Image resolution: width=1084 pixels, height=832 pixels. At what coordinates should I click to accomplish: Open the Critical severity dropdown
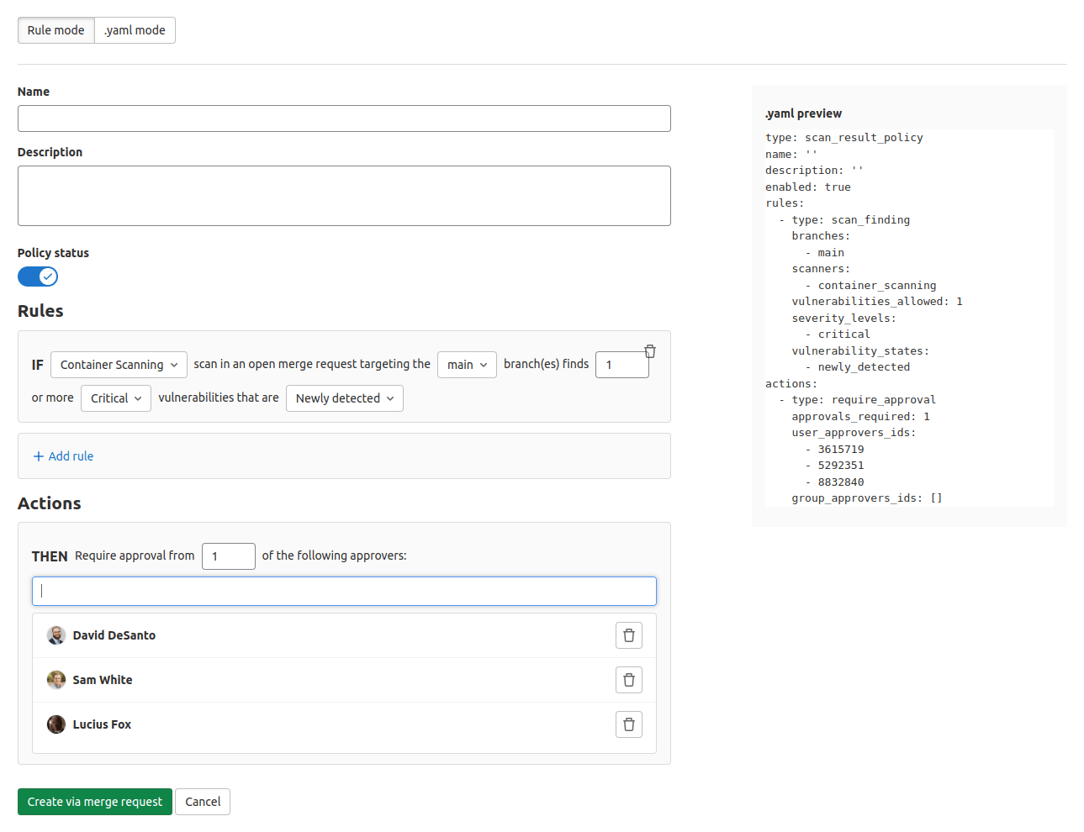point(116,398)
